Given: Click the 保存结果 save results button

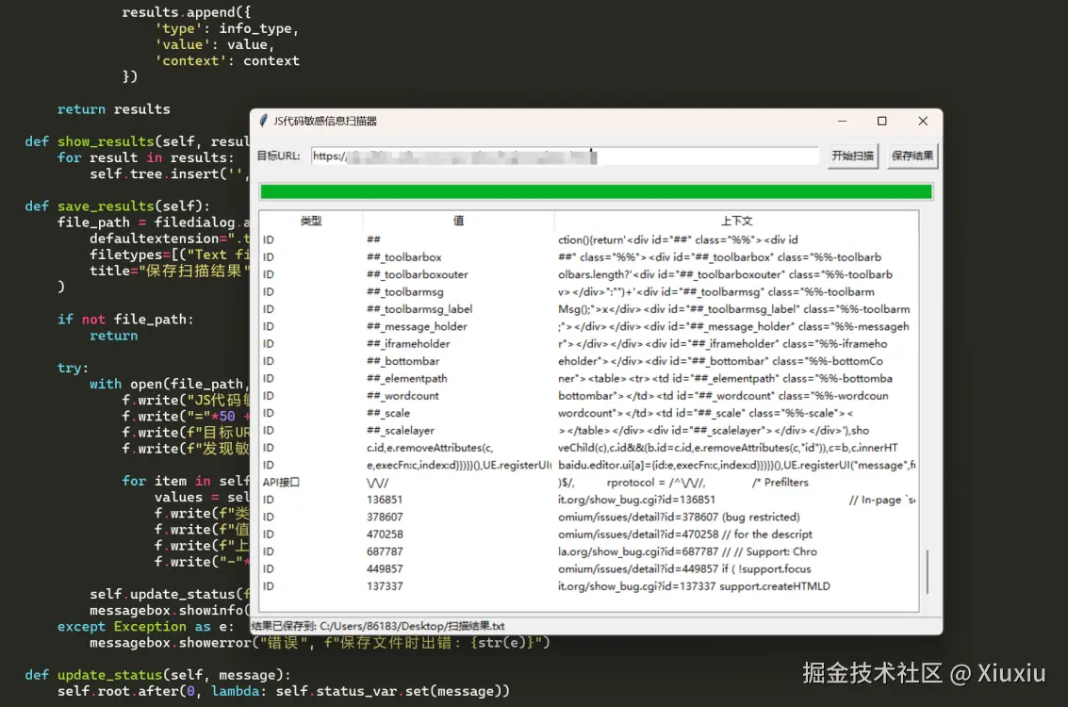Looking at the screenshot, I should click(912, 156).
